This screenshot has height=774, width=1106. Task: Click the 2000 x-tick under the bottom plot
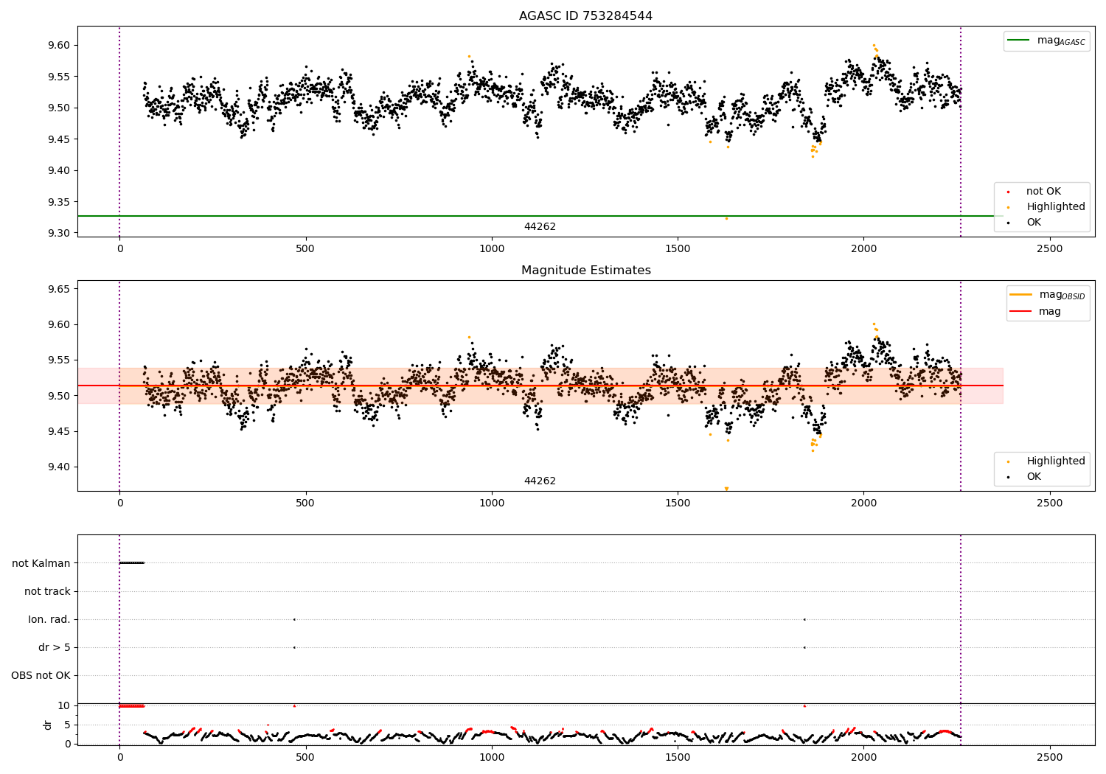tap(863, 757)
